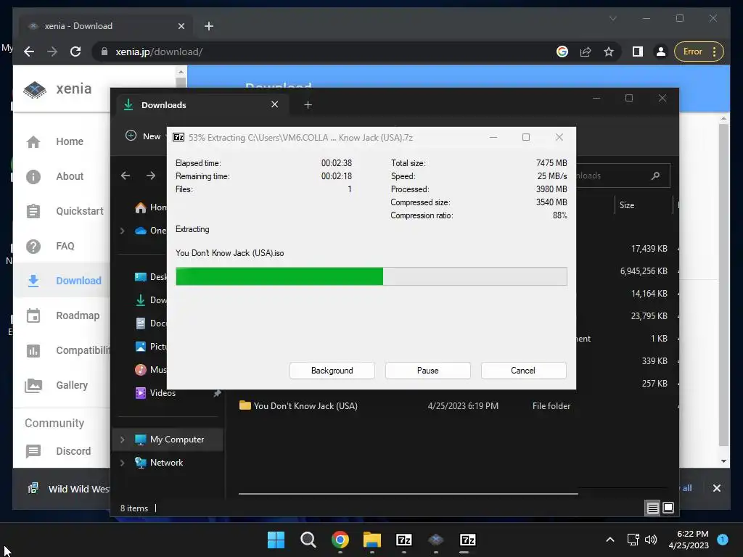This screenshot has width=743, height=557.
Task: Click the Error menu button in Chrome
Action: point(699,51)
